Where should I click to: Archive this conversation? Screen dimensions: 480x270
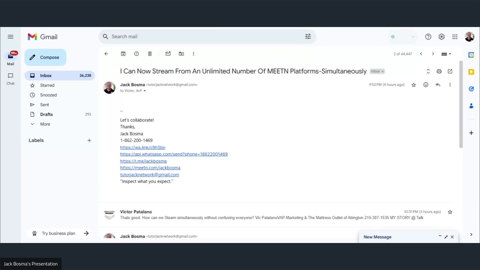pos(123,54)
